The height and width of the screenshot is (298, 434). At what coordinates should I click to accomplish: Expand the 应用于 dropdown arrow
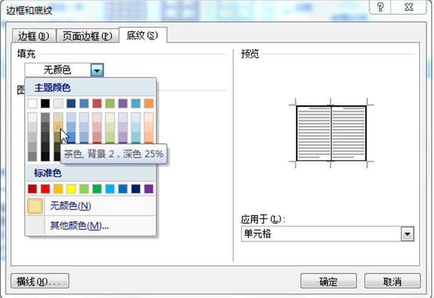[x=407, y=235]
